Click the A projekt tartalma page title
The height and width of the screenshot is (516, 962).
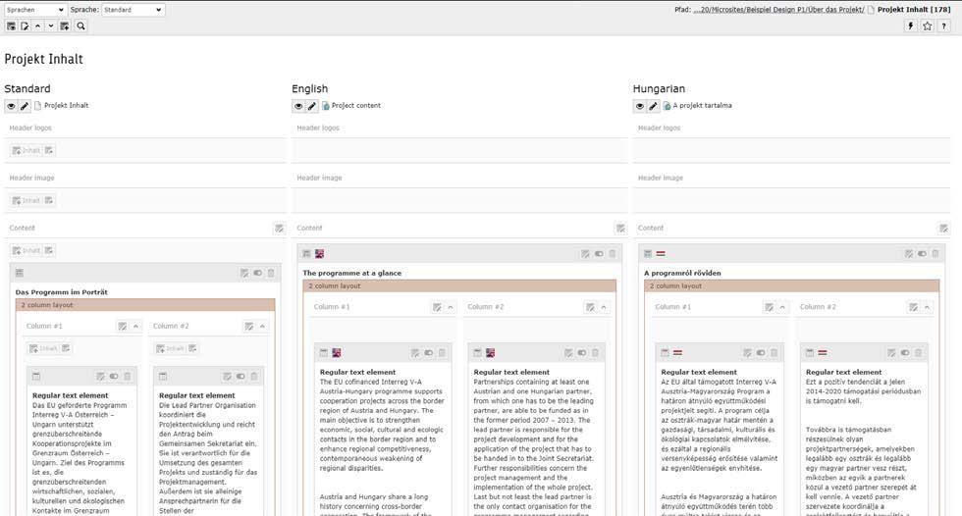(x=702, y=105)
